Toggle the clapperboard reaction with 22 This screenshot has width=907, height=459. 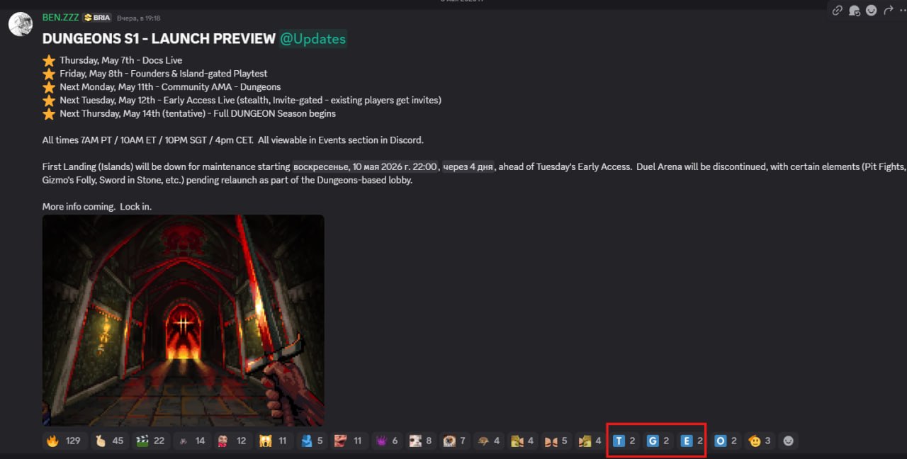151,441
